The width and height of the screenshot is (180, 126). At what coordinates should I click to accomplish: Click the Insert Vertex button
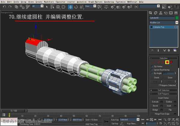(163, 98)
